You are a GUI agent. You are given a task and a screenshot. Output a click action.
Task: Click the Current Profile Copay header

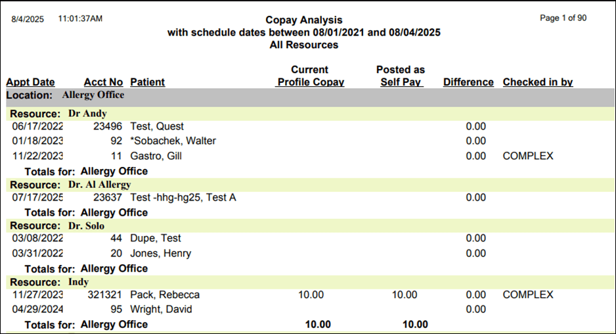pos(309,76)
